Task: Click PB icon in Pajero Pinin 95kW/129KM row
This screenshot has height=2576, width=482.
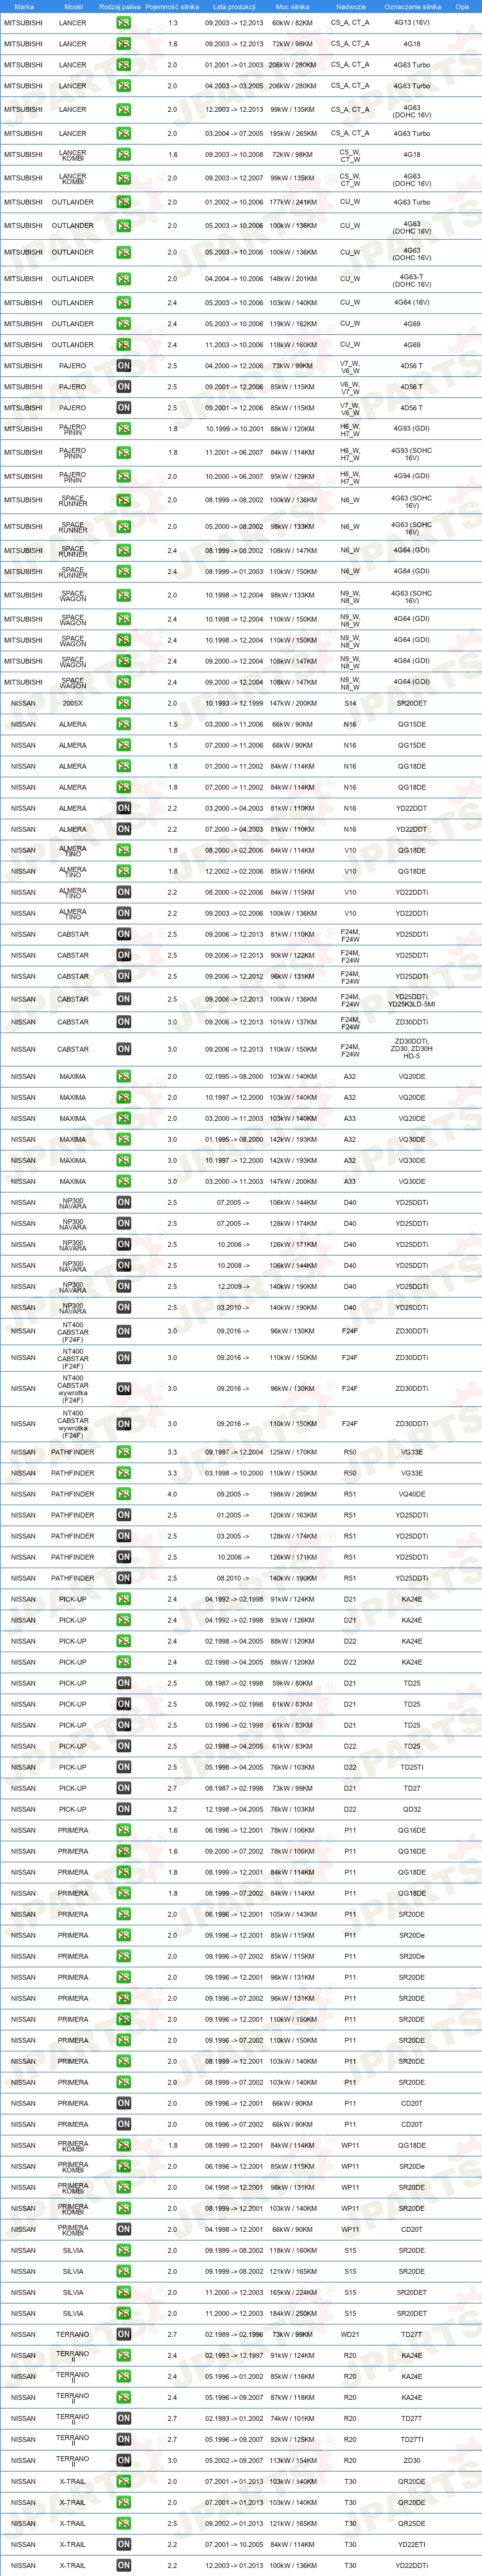Action: 124,477
